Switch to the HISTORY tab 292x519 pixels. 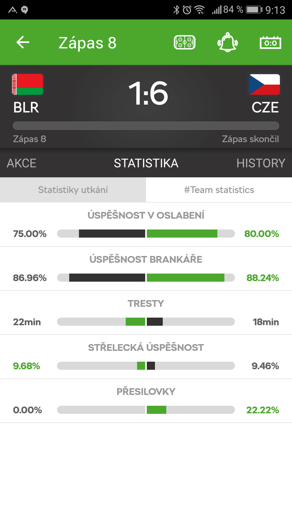[261, 163]
